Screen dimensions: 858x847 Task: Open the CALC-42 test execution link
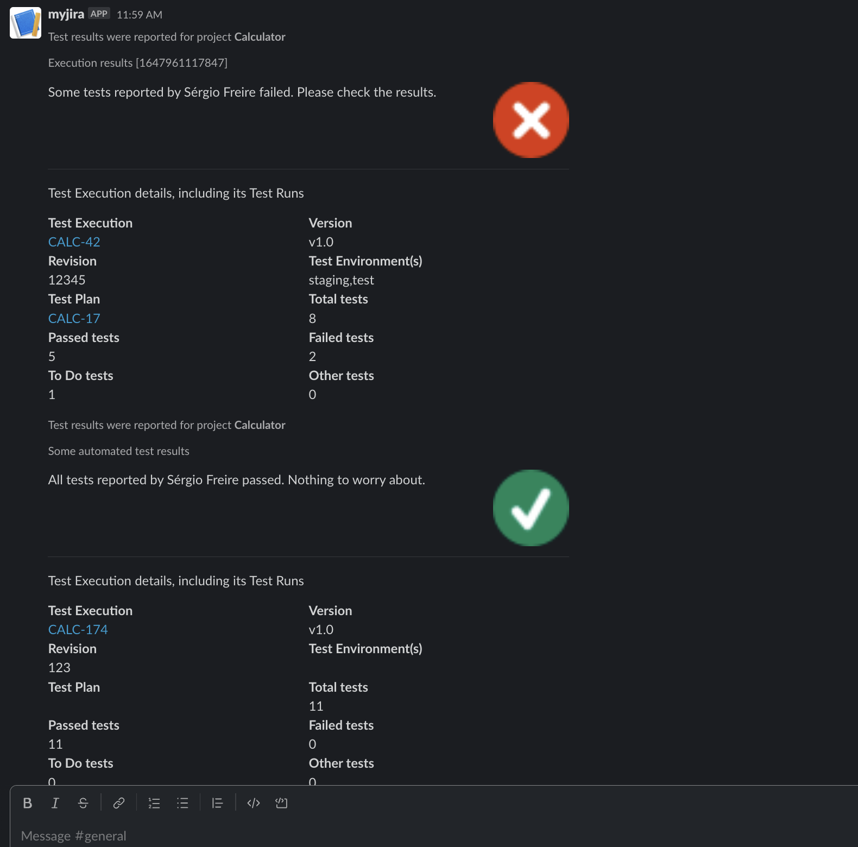pyautogui.click(x=74, y=242)
